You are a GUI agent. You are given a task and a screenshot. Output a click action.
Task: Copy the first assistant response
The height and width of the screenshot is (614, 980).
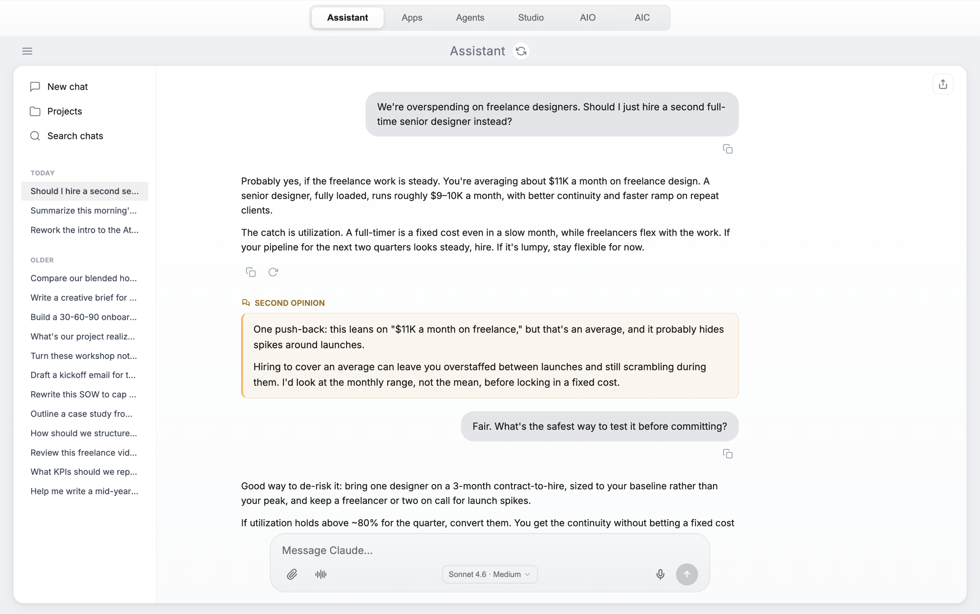coord(251,272)
